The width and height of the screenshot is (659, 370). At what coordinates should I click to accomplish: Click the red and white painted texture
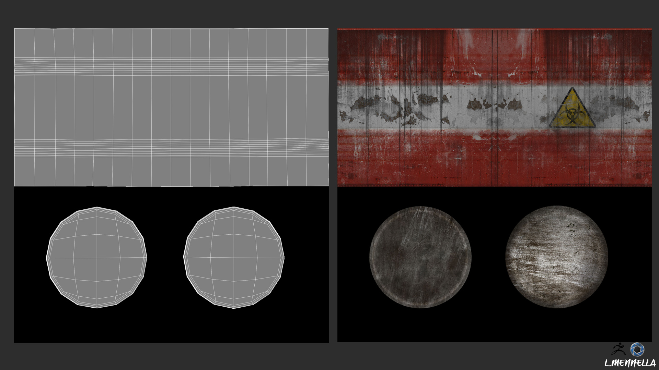[495, 107]
